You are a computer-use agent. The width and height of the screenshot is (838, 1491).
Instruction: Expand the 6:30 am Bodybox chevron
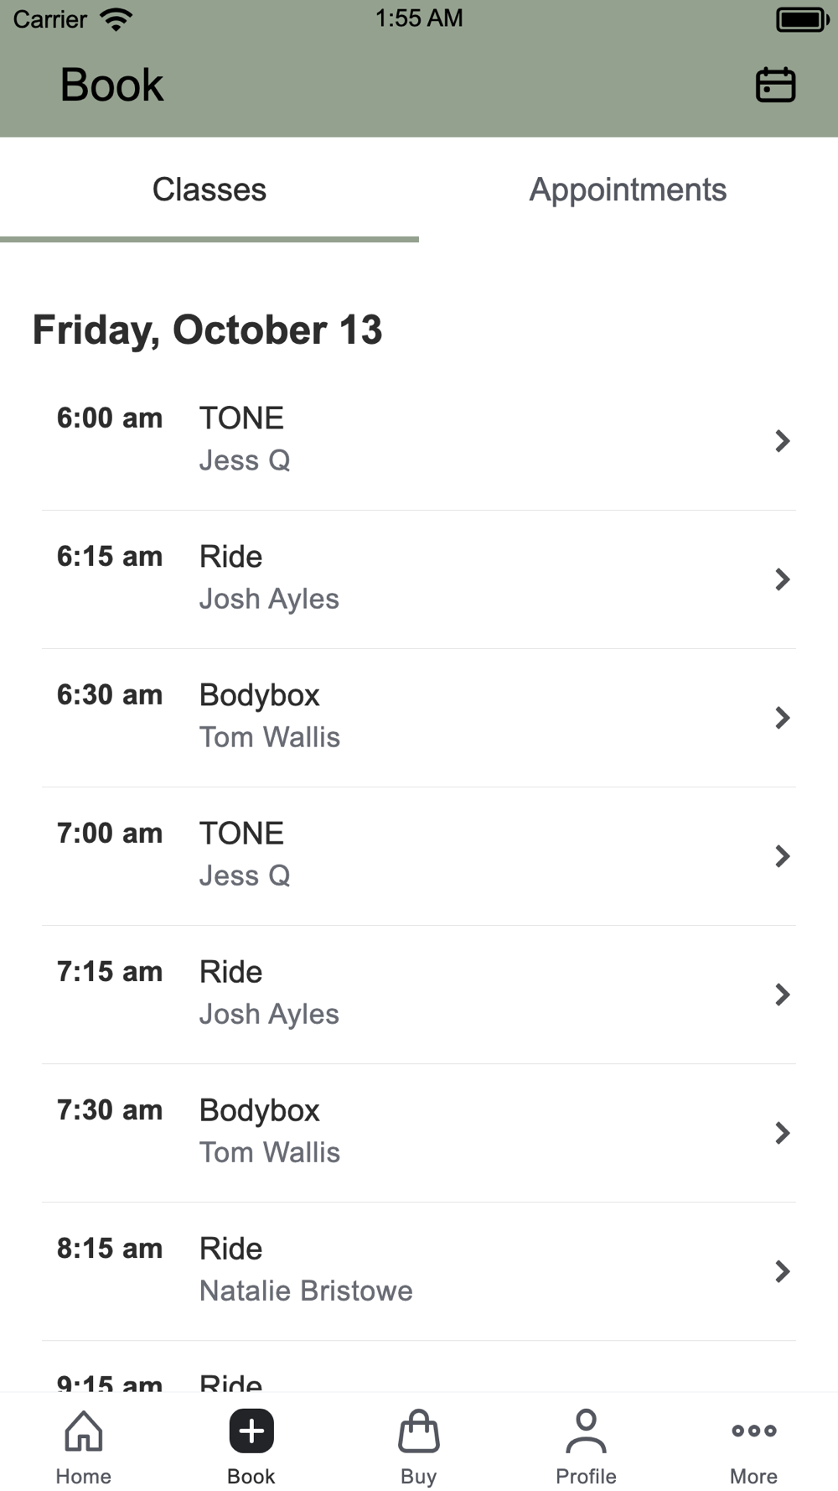click(783, 718)
